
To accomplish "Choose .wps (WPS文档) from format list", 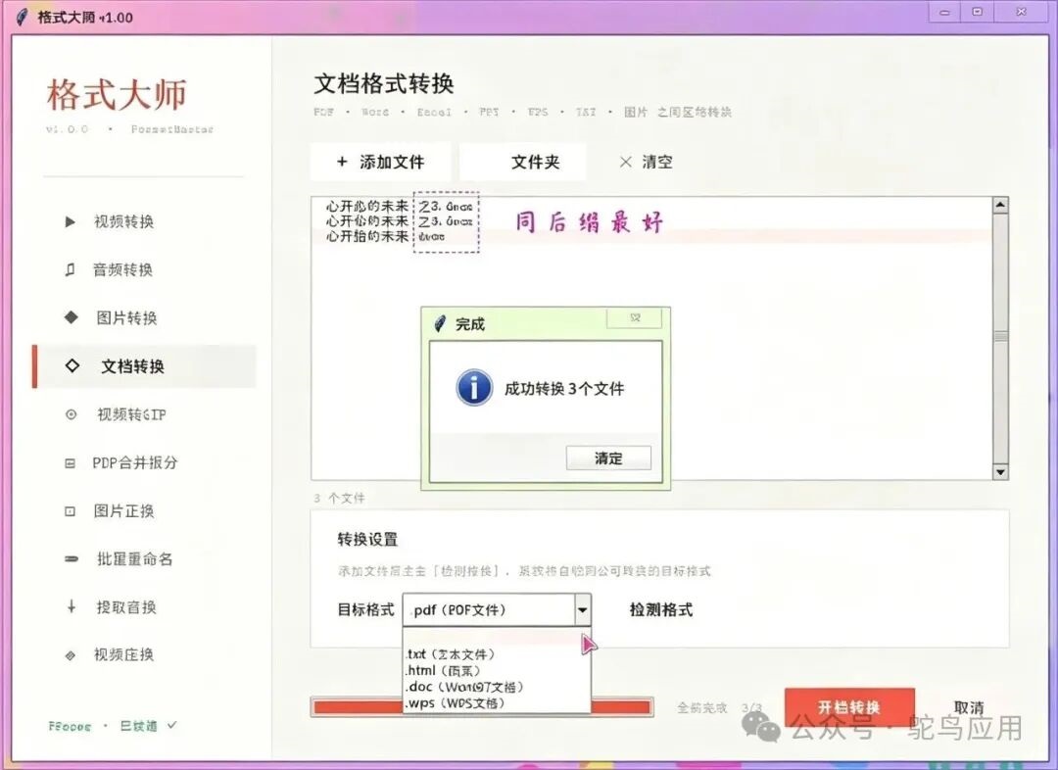I will (x=497, y=703).
